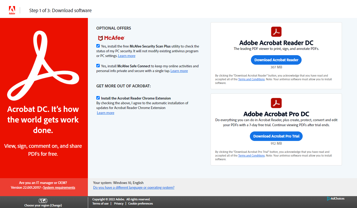
Task: Click the 'OPTIONAL OFFERS' heading
Action: (x=114, y=28)
